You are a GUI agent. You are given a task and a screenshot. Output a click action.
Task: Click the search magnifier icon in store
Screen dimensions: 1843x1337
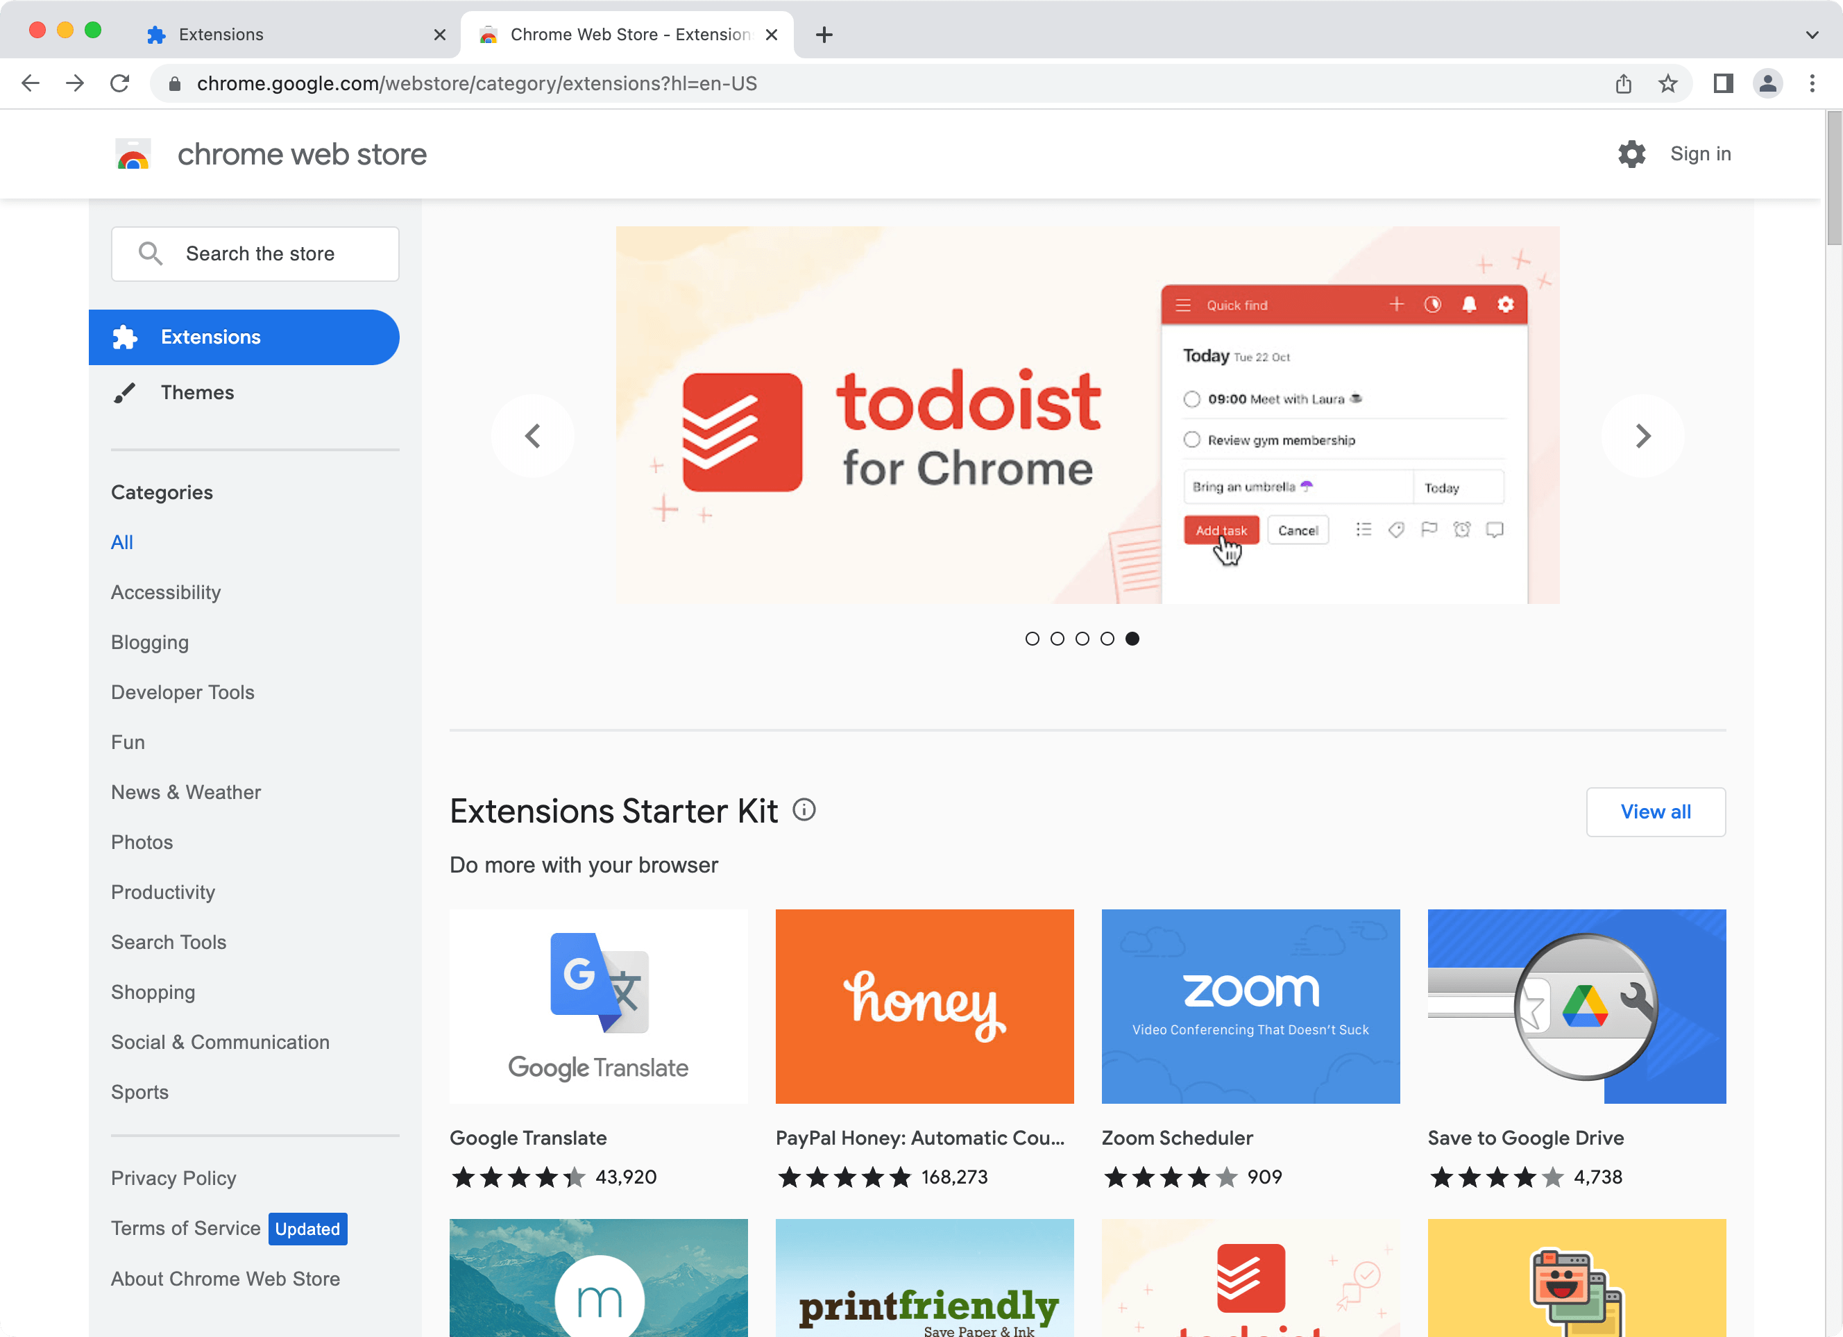tap(151, 253)
